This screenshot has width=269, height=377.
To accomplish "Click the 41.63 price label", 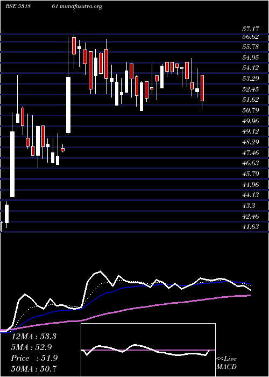I will tap(251, 227).
